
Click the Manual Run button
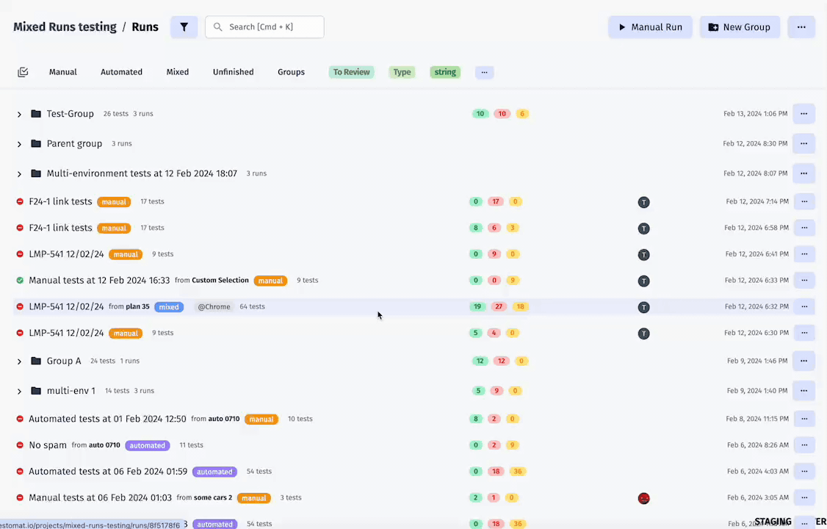click(650, 27)
